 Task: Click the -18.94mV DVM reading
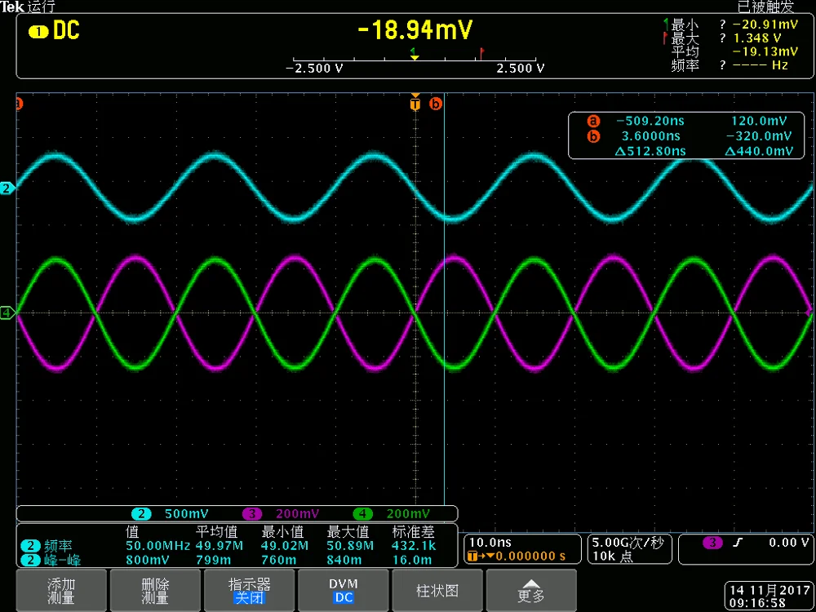[x=415, y=31]
